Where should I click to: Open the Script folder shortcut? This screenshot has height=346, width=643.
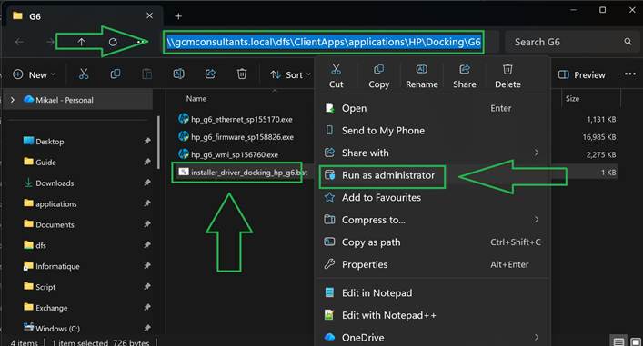45,287
